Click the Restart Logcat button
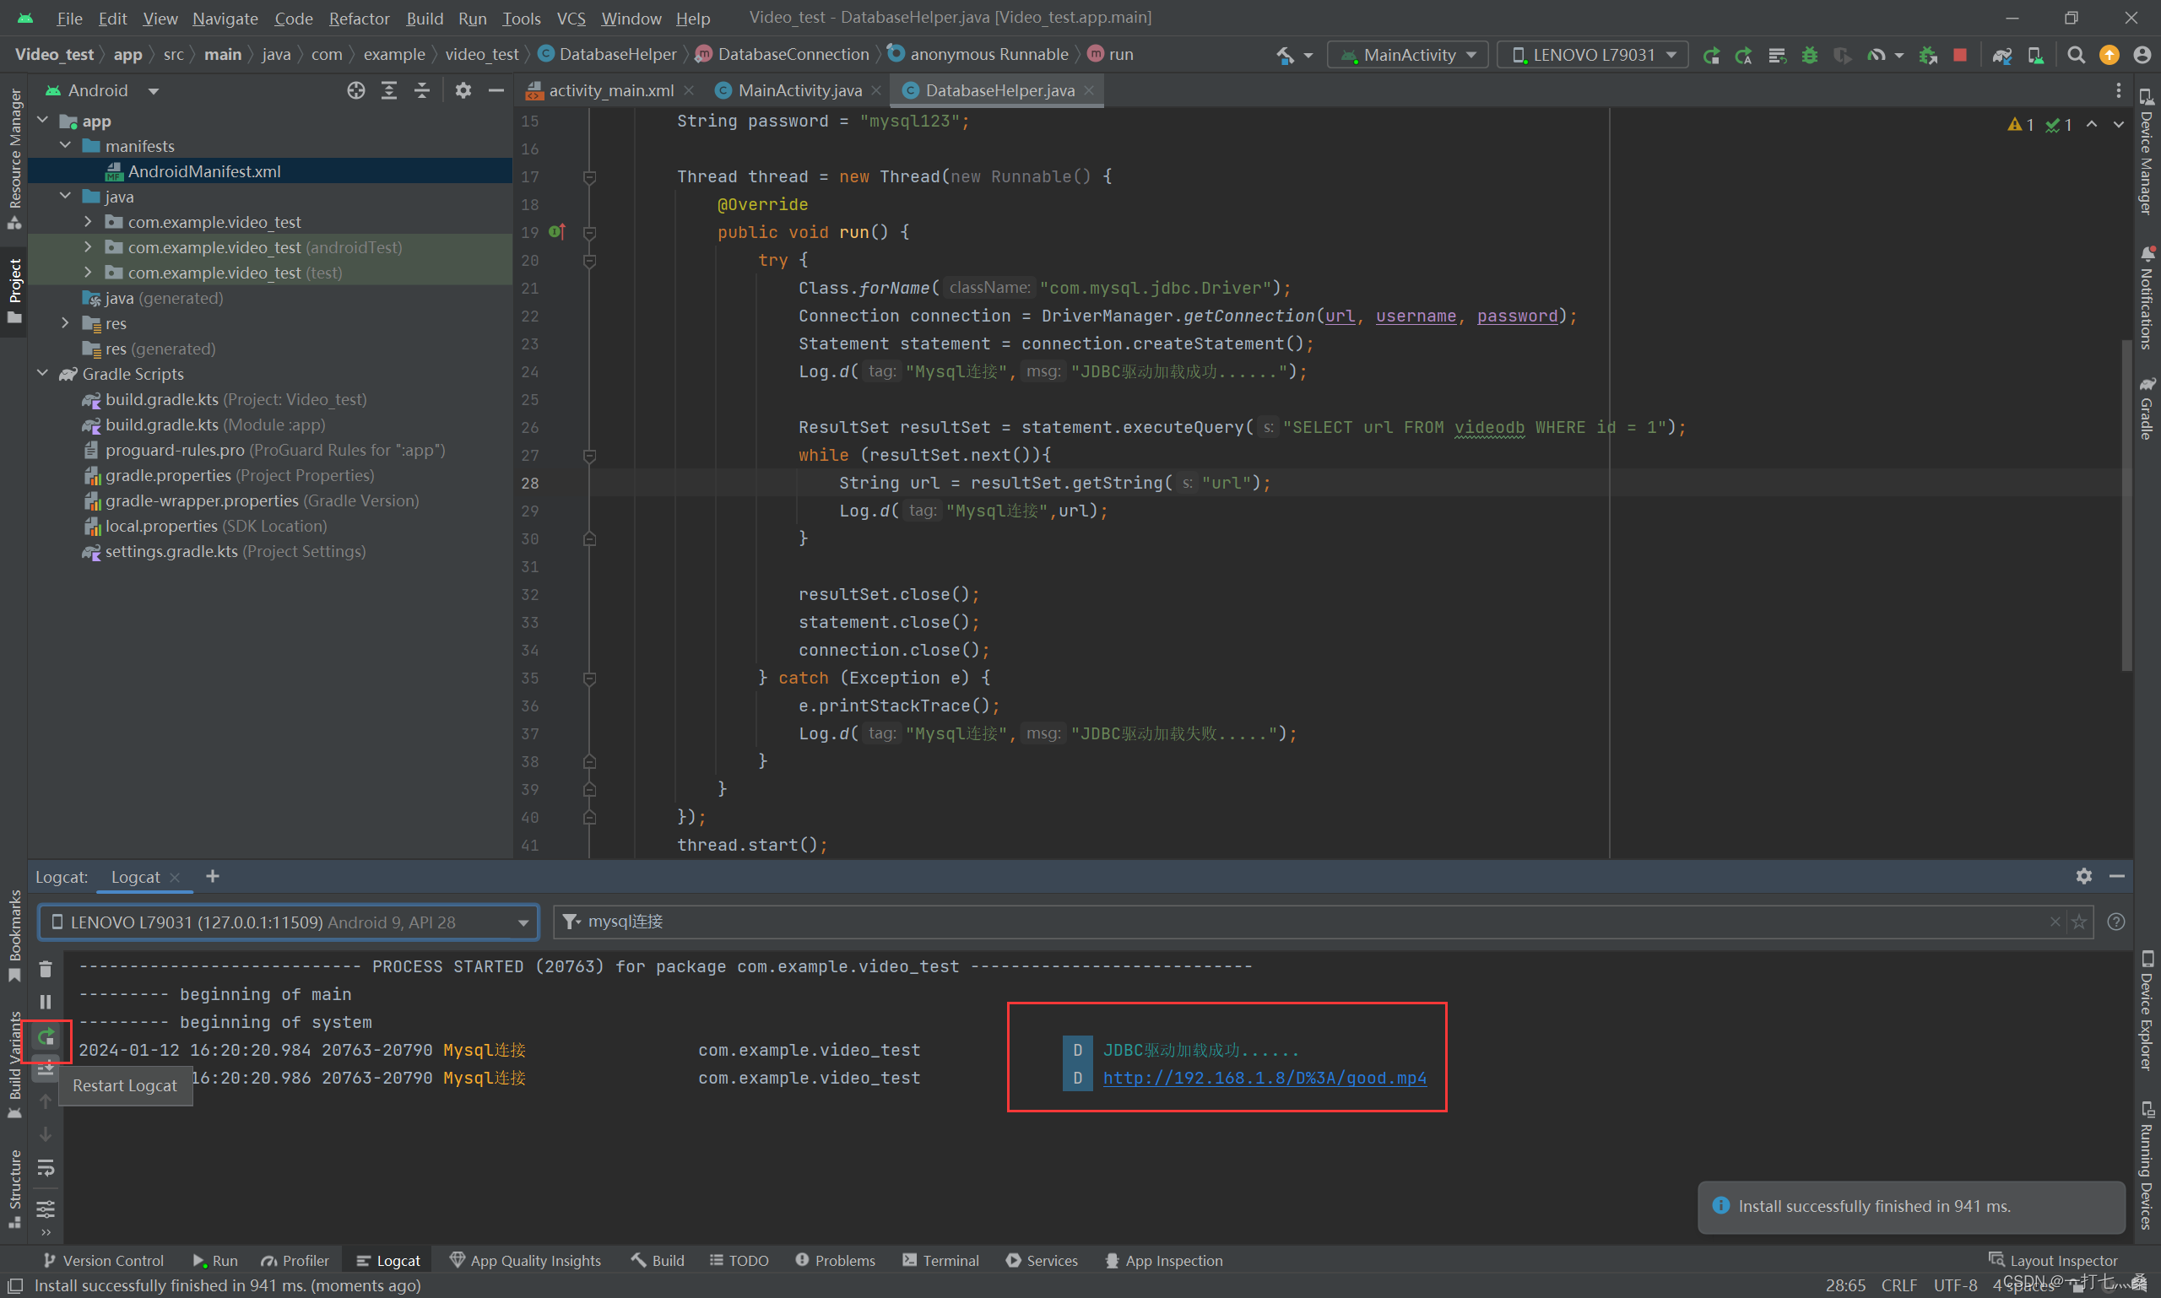2161x1298 pixels. [48, 1036]
